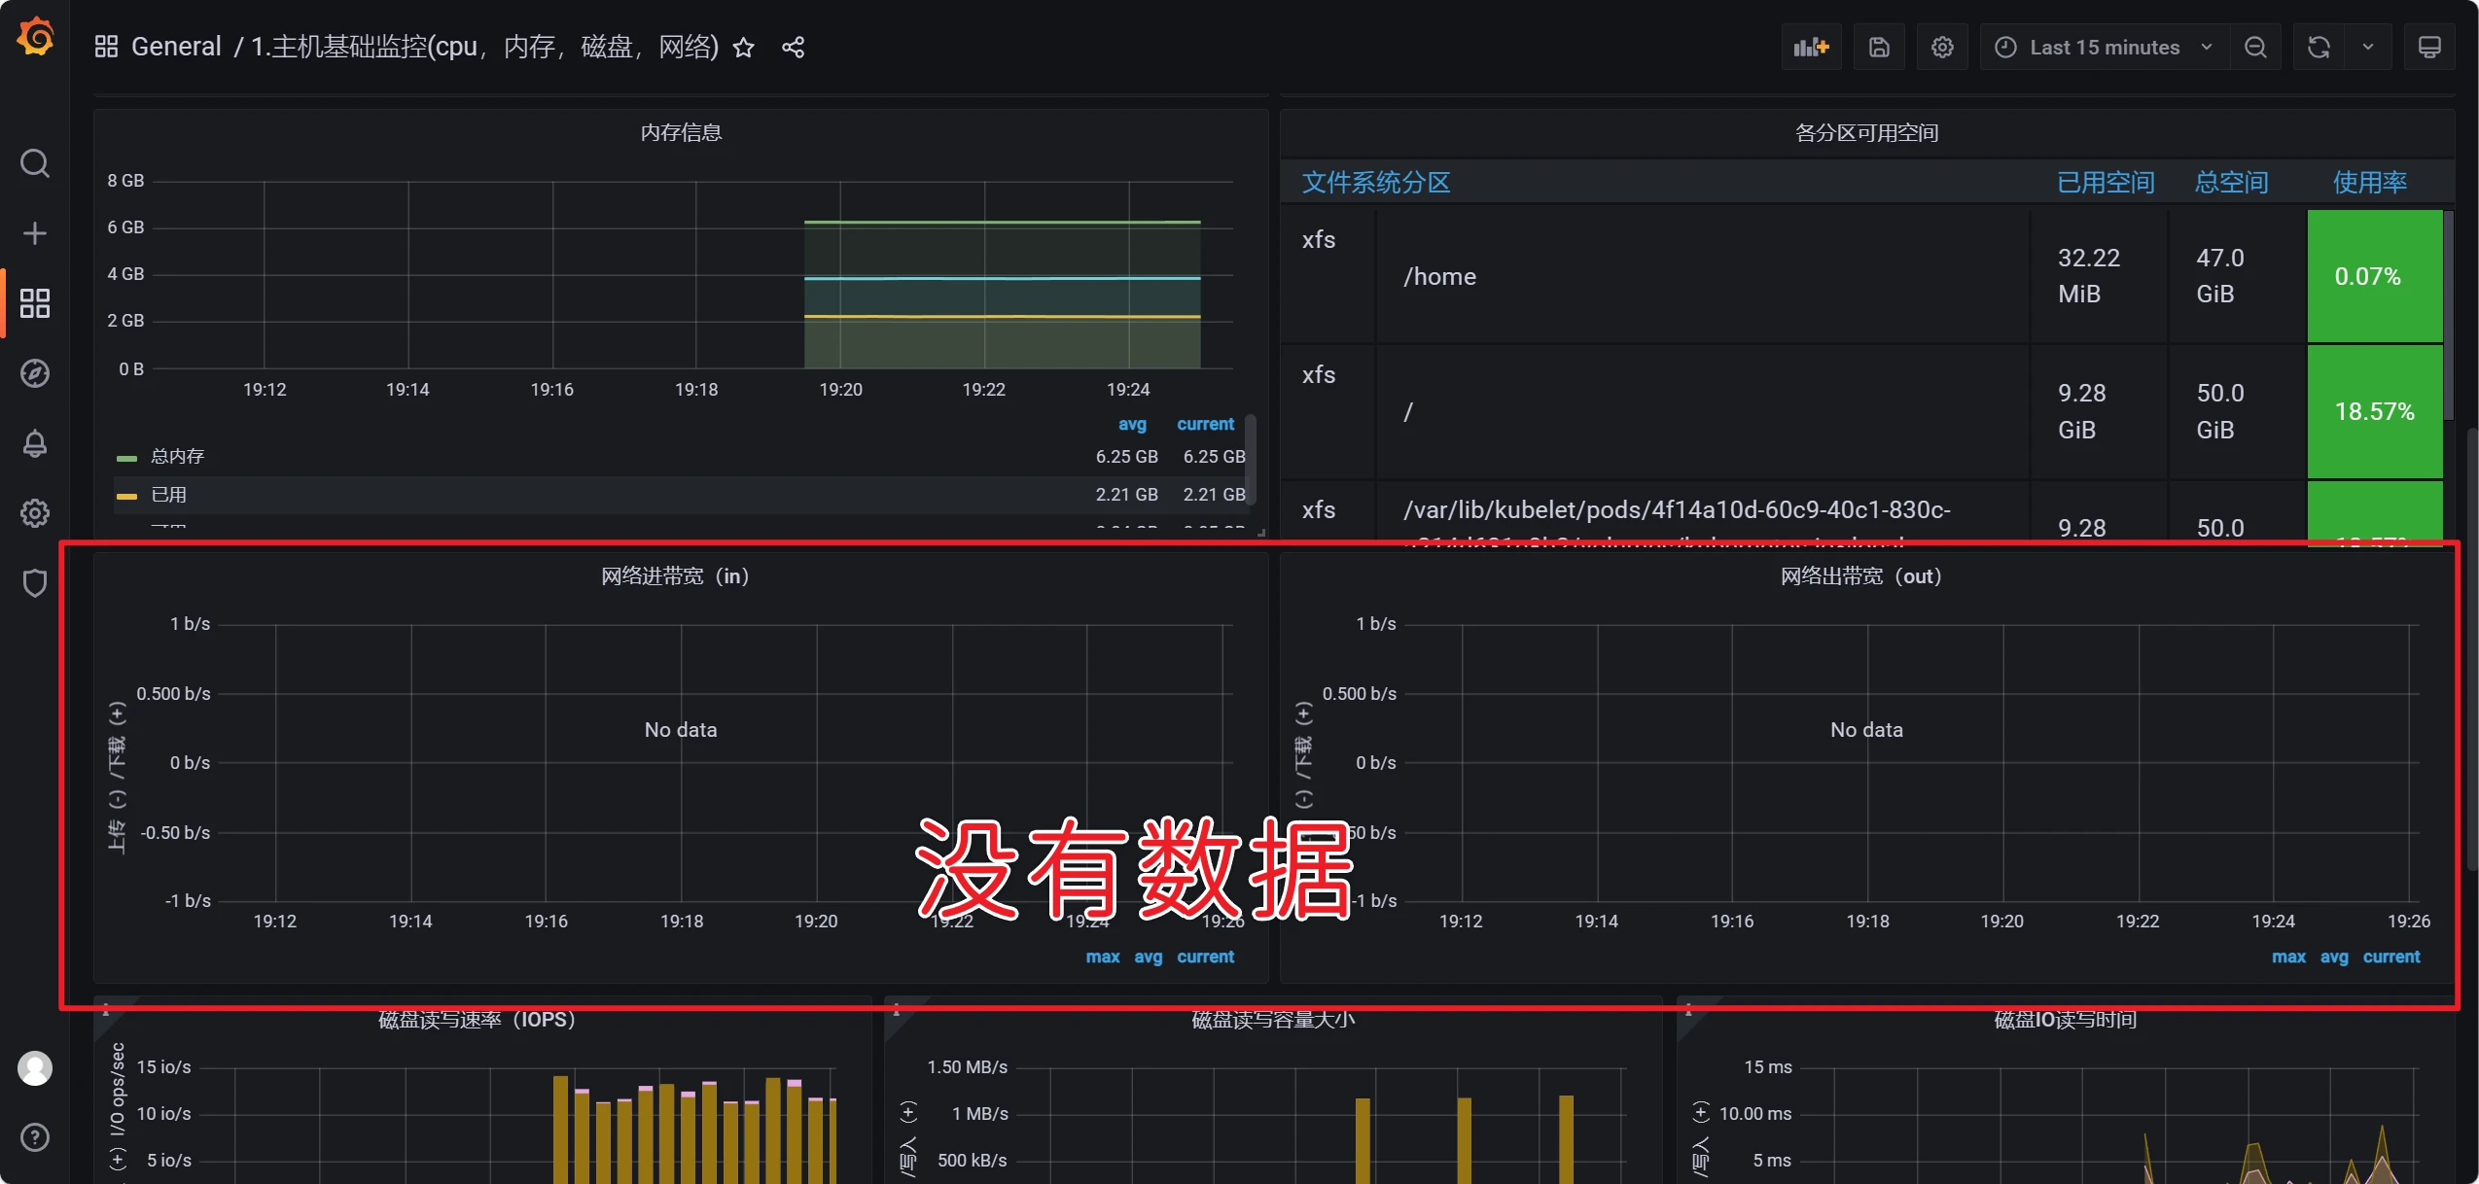
Task: Click the Grafana logo home icon
Action: (x=35, y=39)
